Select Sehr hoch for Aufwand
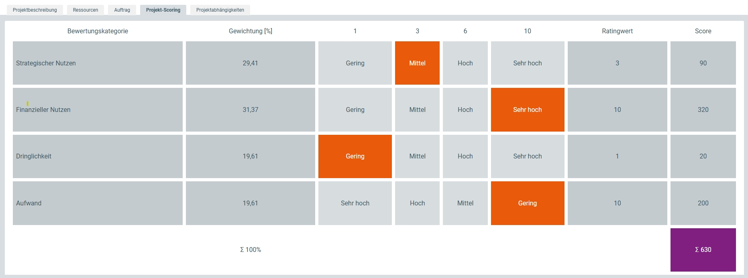748x278 pixels. pyautogui.click(x=355, y=203)
